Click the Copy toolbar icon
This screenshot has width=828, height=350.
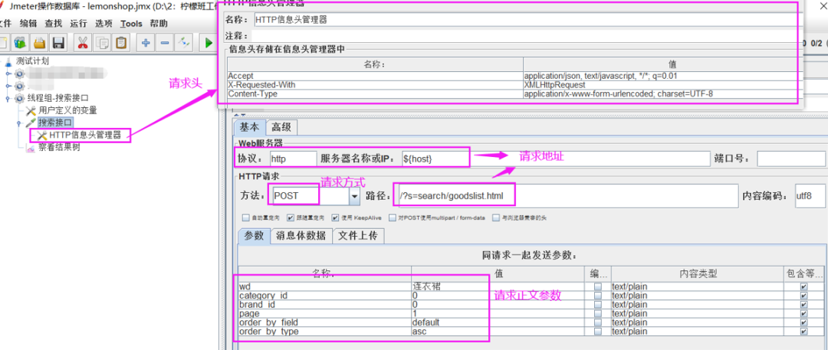click(x=103, y=42)
